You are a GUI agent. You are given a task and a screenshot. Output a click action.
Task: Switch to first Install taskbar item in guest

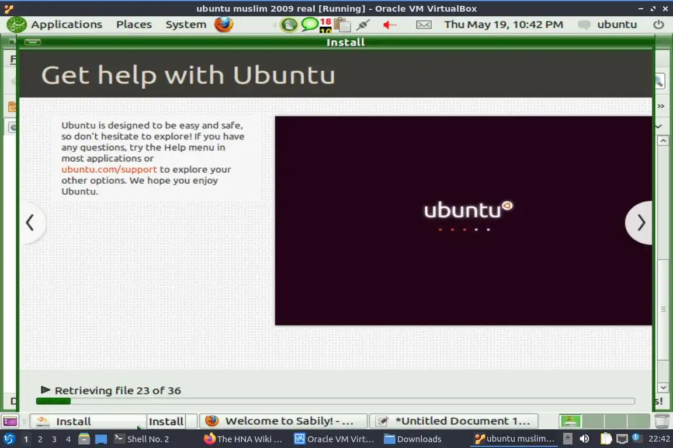tap(88, 421)
